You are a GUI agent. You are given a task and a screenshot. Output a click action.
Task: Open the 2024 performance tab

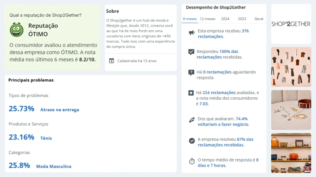click(x=225, y=19)
